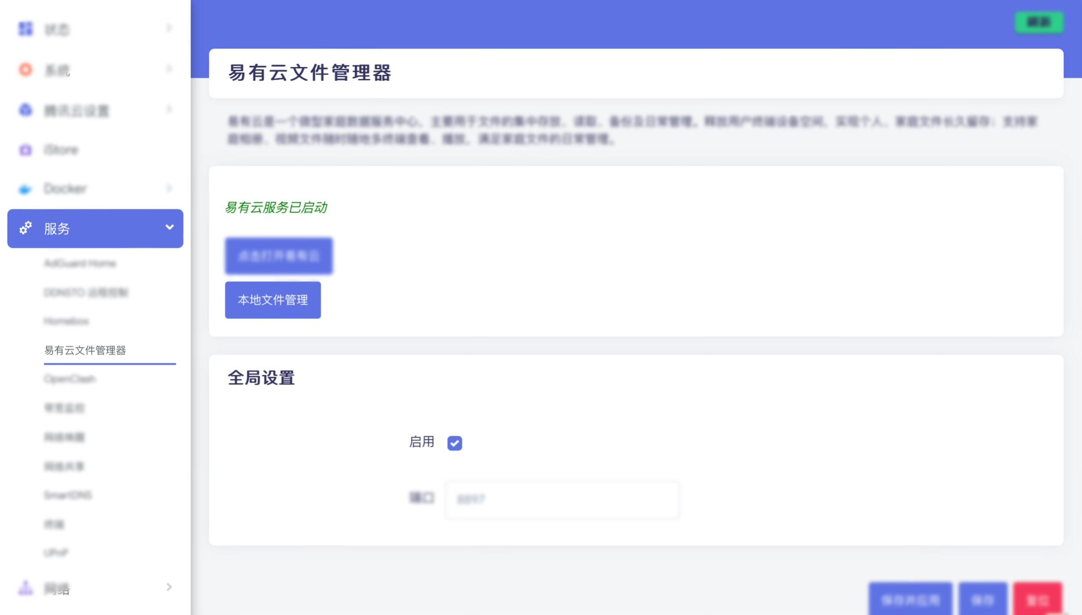Click the gears icon beside 服务
Screen dimensions: 1082x615
point(26,228)
